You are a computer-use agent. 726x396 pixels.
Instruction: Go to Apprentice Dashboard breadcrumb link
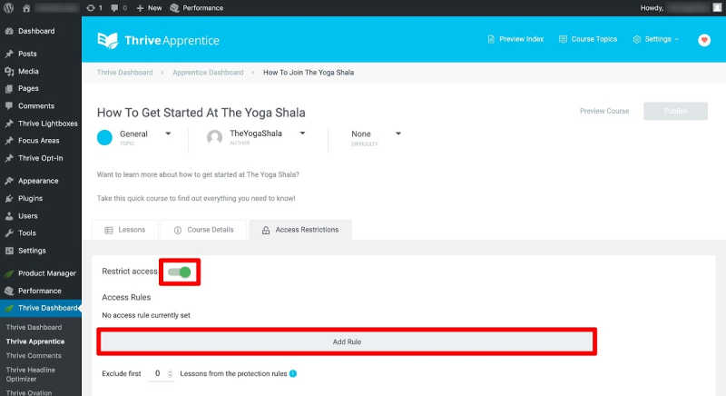208,73
